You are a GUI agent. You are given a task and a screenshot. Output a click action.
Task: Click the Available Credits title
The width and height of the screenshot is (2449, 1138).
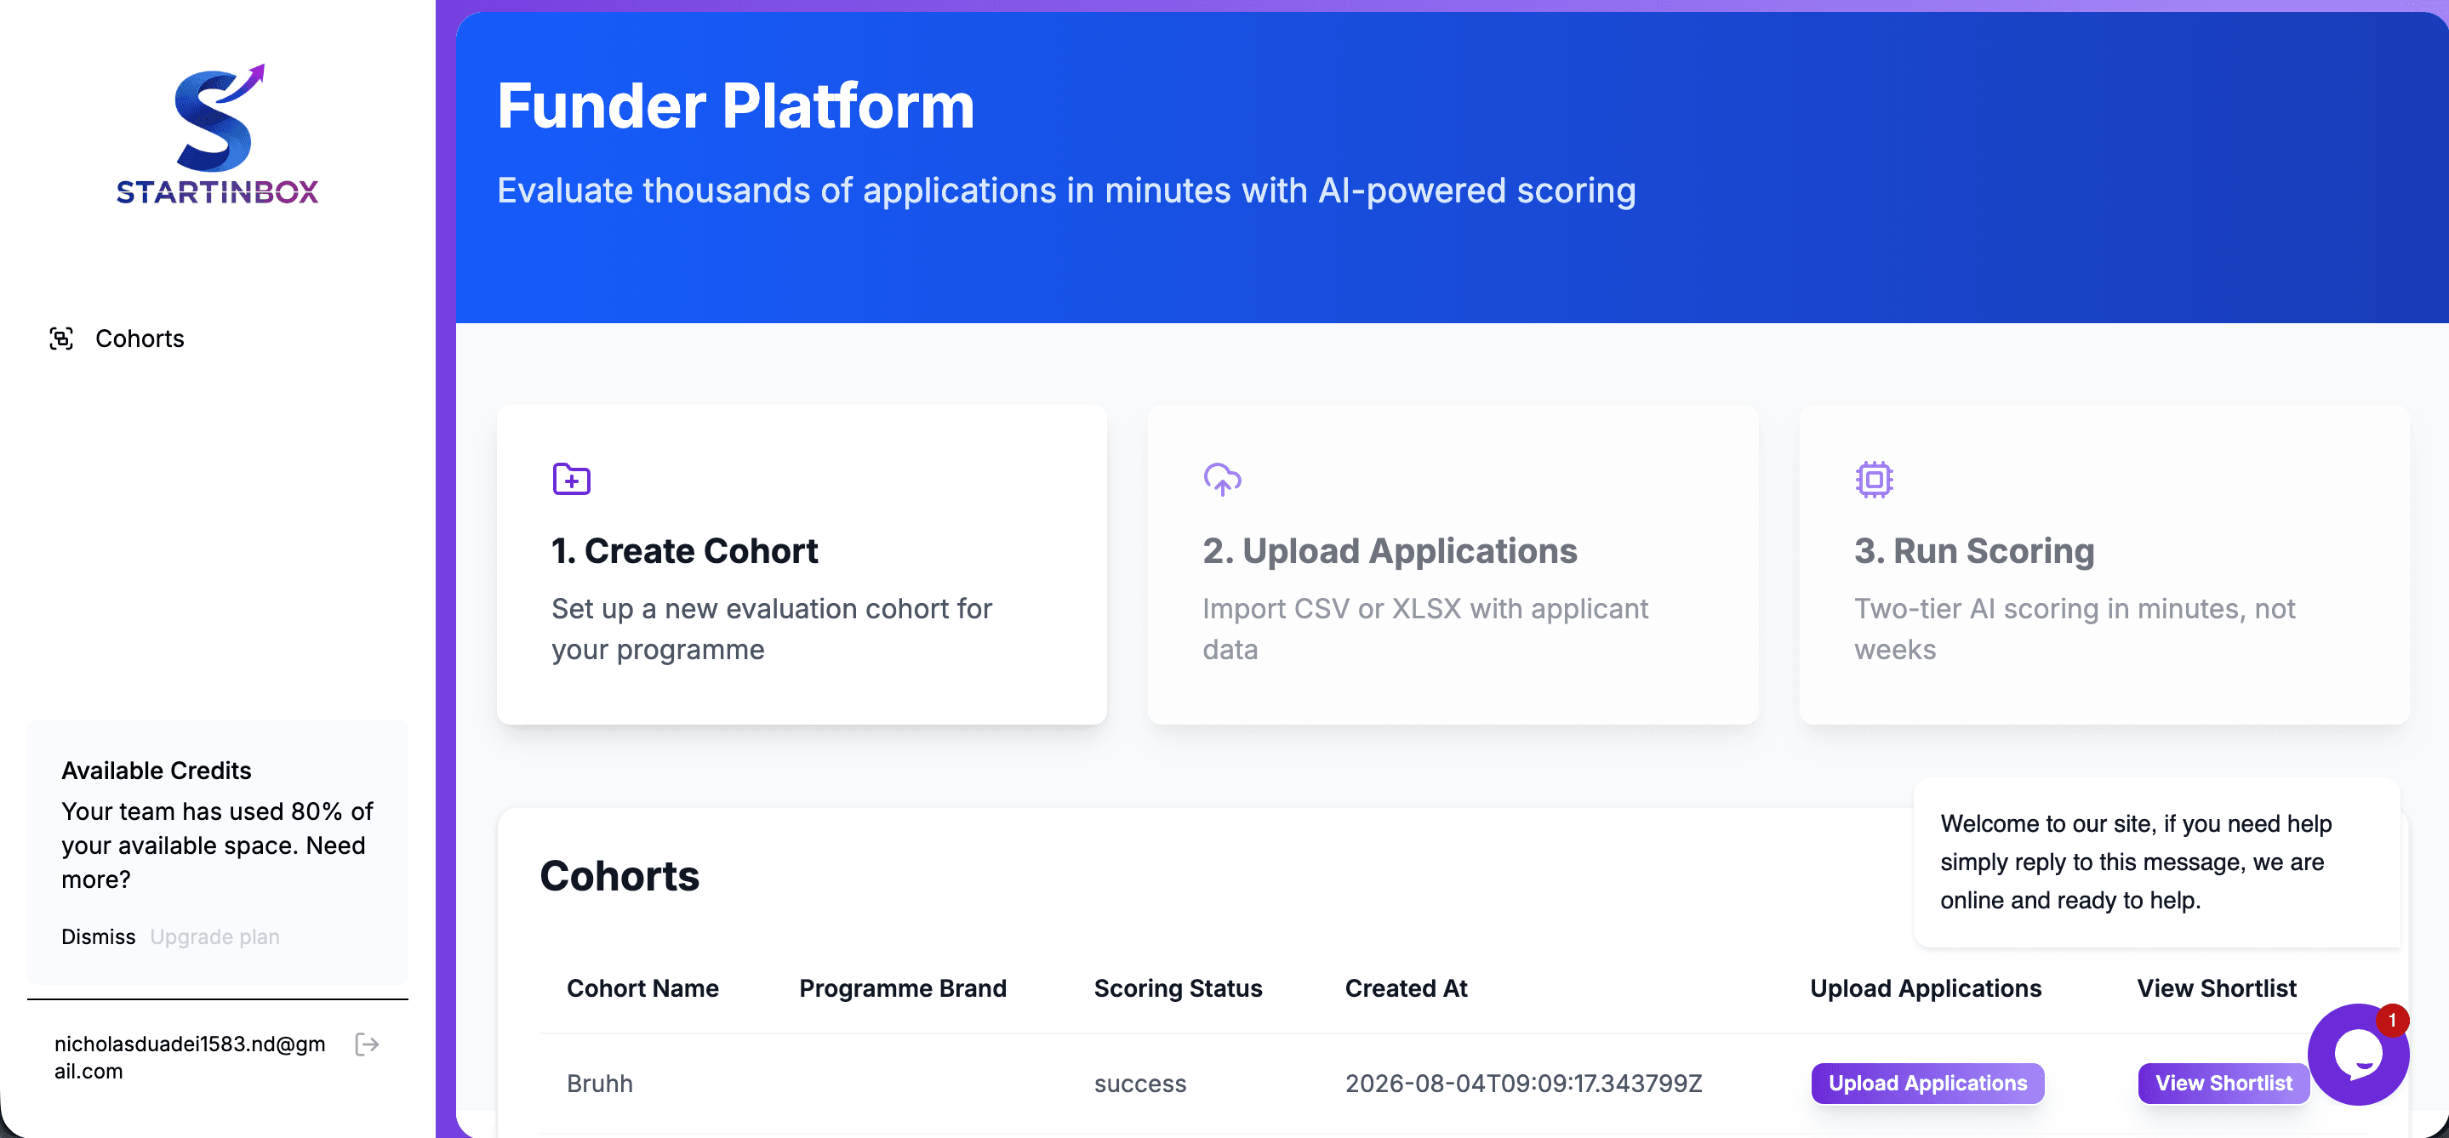(x=156, y=771)
